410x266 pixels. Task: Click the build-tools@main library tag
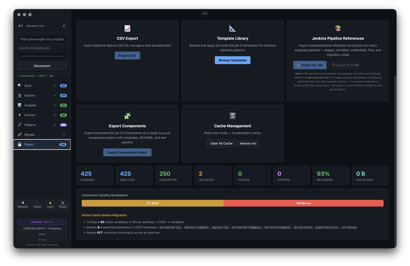tap(277, 227)
